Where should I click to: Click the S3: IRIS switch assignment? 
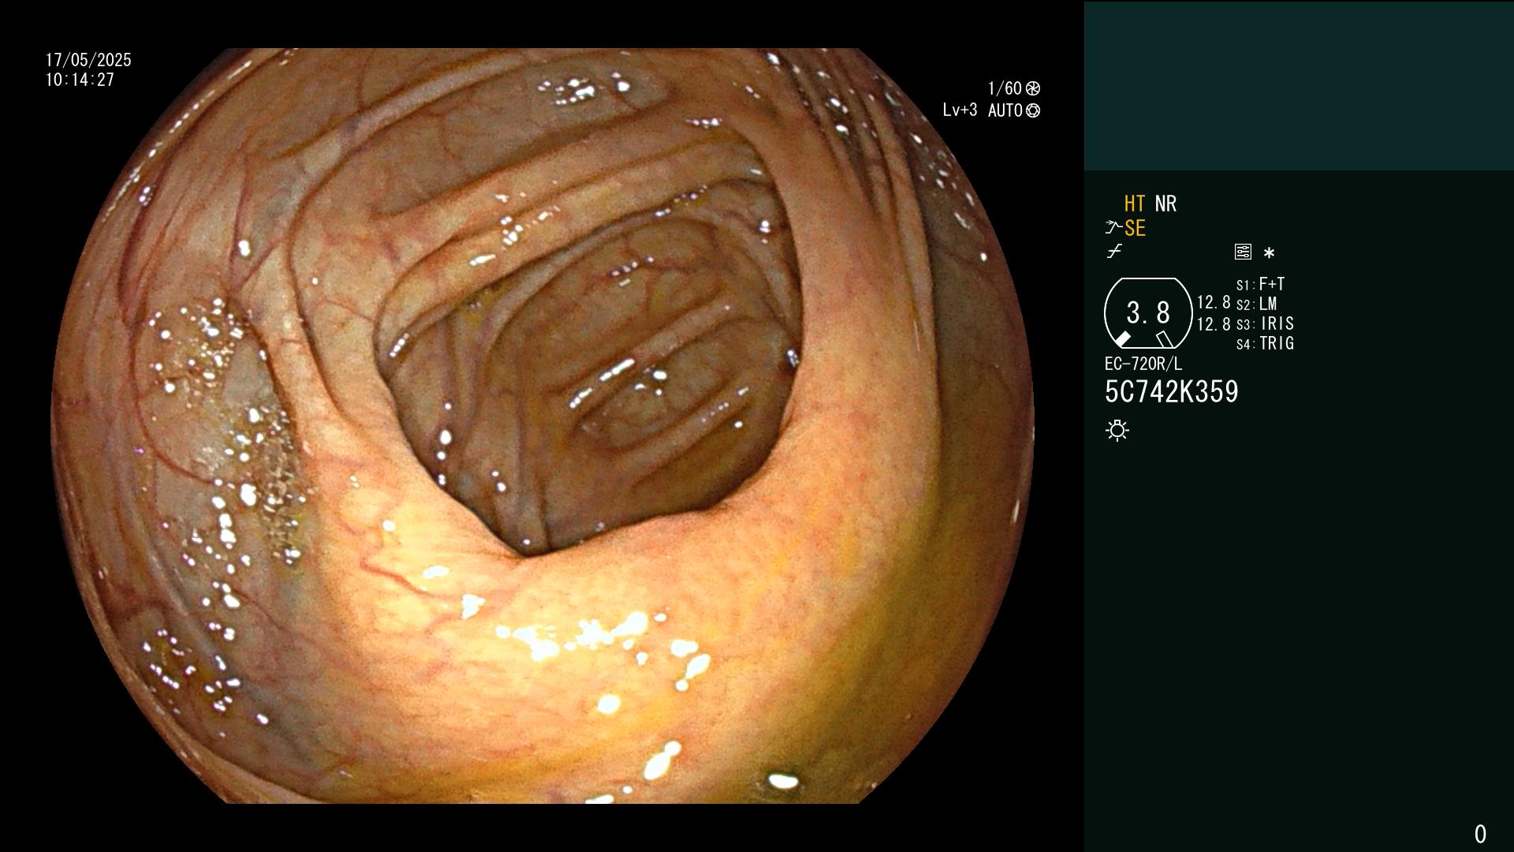1266,324
